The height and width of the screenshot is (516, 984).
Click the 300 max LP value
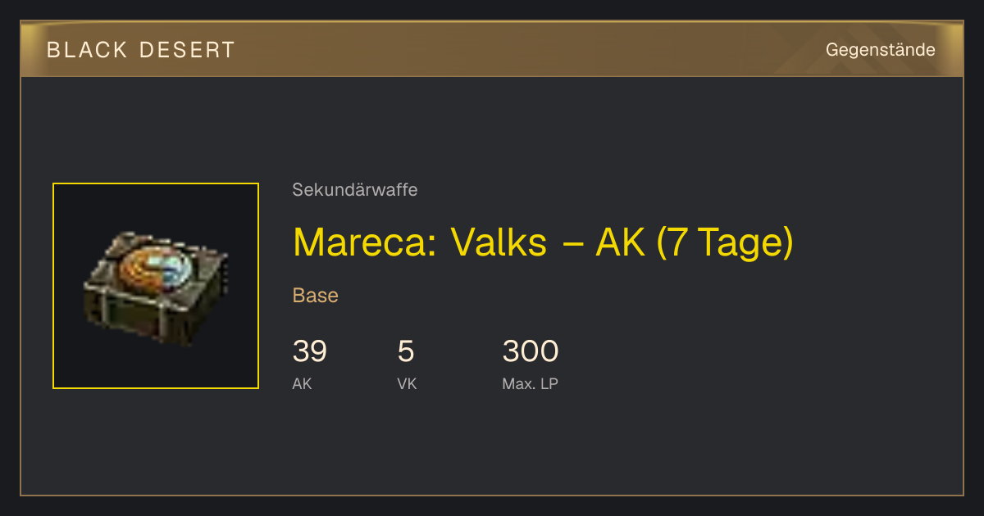tap(531, 351)
